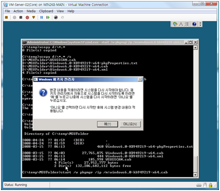The height and width of the screenshot is (191, 220).
Task: Expand the language bar options arrows
Action: 200,24
